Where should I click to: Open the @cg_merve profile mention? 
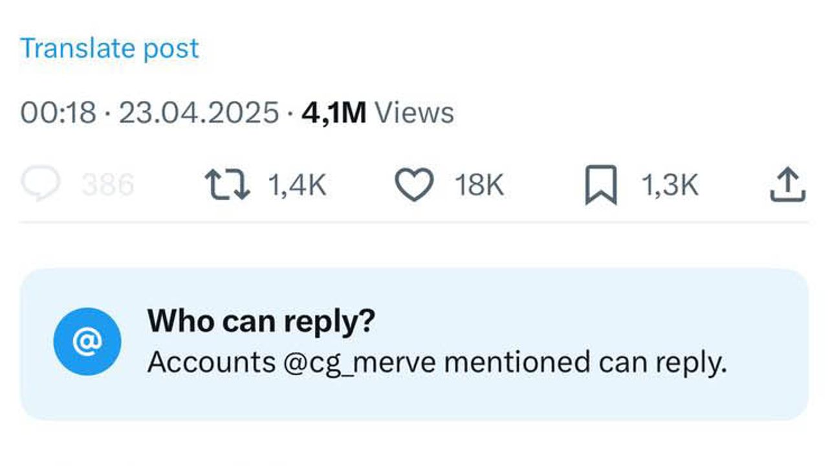pos(359,363)
